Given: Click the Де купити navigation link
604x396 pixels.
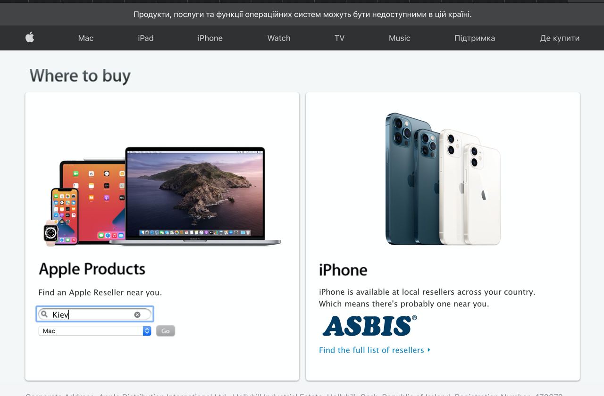Looking at the screenshot, I should [560, 38].
